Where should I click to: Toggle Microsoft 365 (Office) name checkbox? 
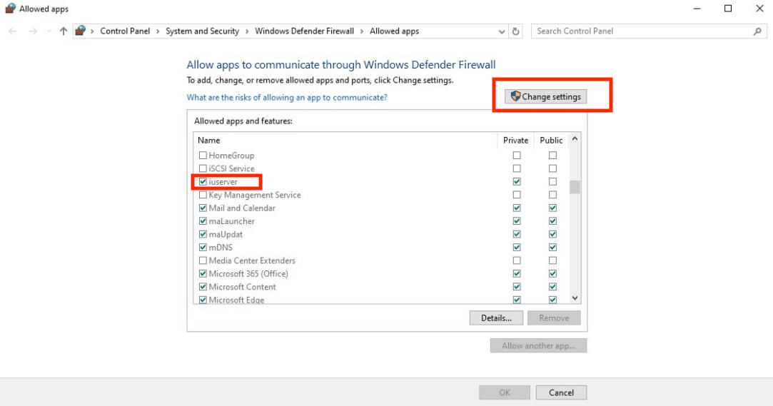coord(203,273)
